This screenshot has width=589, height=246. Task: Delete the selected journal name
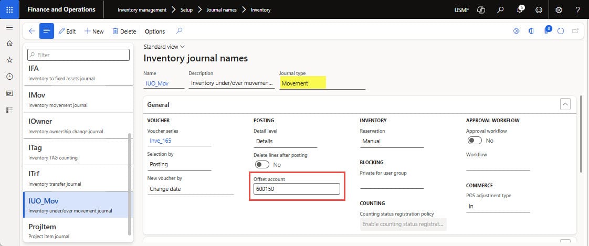click(x=124, y=31)
